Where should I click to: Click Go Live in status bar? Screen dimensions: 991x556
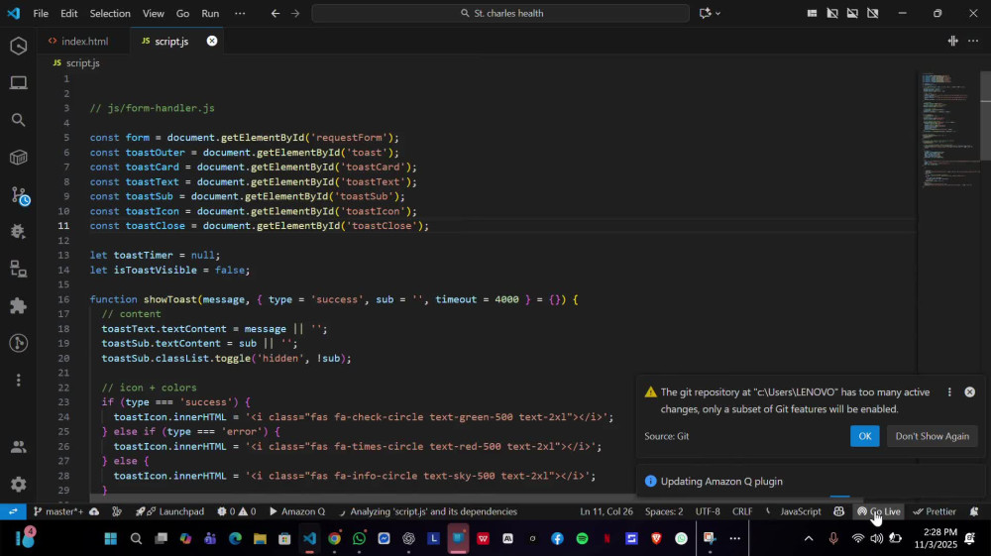click(x=878, y=511)
